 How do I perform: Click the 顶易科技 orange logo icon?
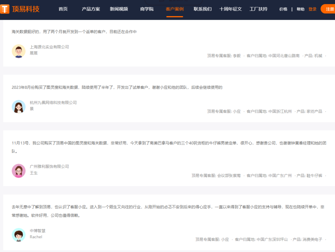tap(4, 9)
